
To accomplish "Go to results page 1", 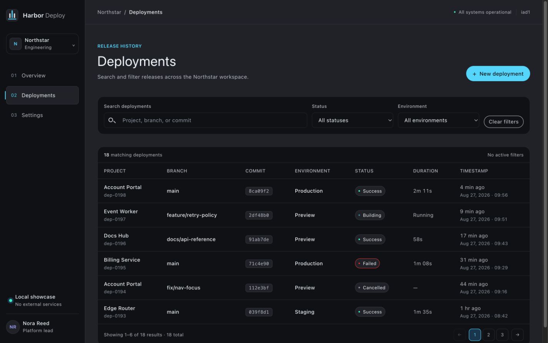I will 475,335.
